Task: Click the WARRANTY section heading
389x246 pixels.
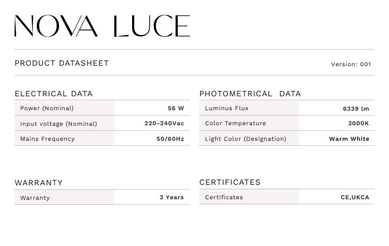Action: tap(38, 183)
